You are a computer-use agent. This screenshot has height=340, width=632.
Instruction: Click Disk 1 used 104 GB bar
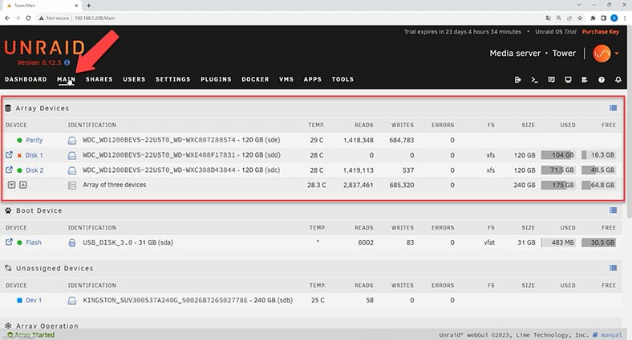(x=558, y=155)
